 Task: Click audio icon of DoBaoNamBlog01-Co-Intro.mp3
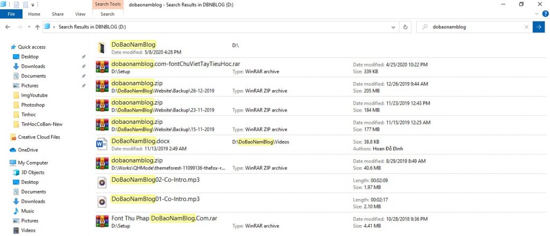[102, 202]
